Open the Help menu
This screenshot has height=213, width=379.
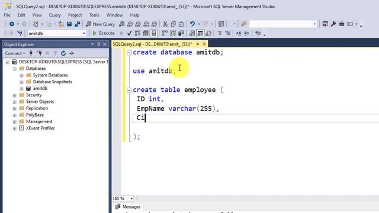tap(134, 15)
